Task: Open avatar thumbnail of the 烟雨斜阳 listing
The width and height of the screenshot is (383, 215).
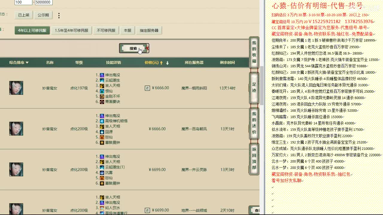Action: pyautogui.click(x=16, y=88)
